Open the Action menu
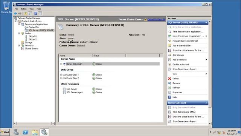 click(24, 9)
